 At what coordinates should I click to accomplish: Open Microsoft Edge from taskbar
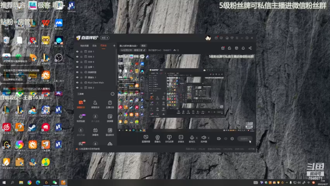point(38,183)
